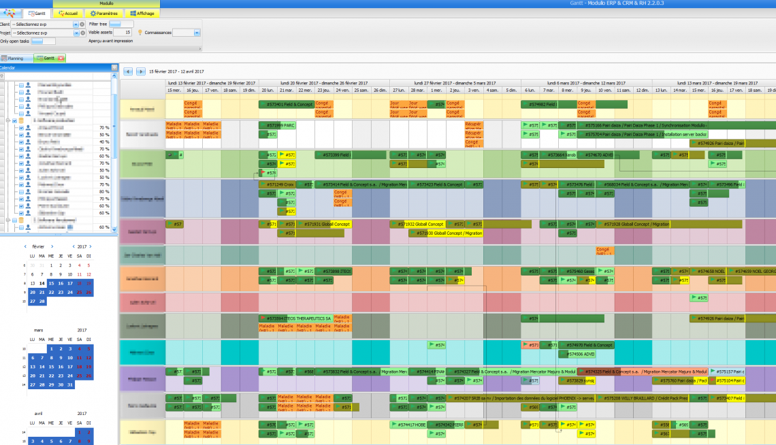Click Aperçu avant impression
The height and width of the screenshot is (445, 776).
click(110, 41)
